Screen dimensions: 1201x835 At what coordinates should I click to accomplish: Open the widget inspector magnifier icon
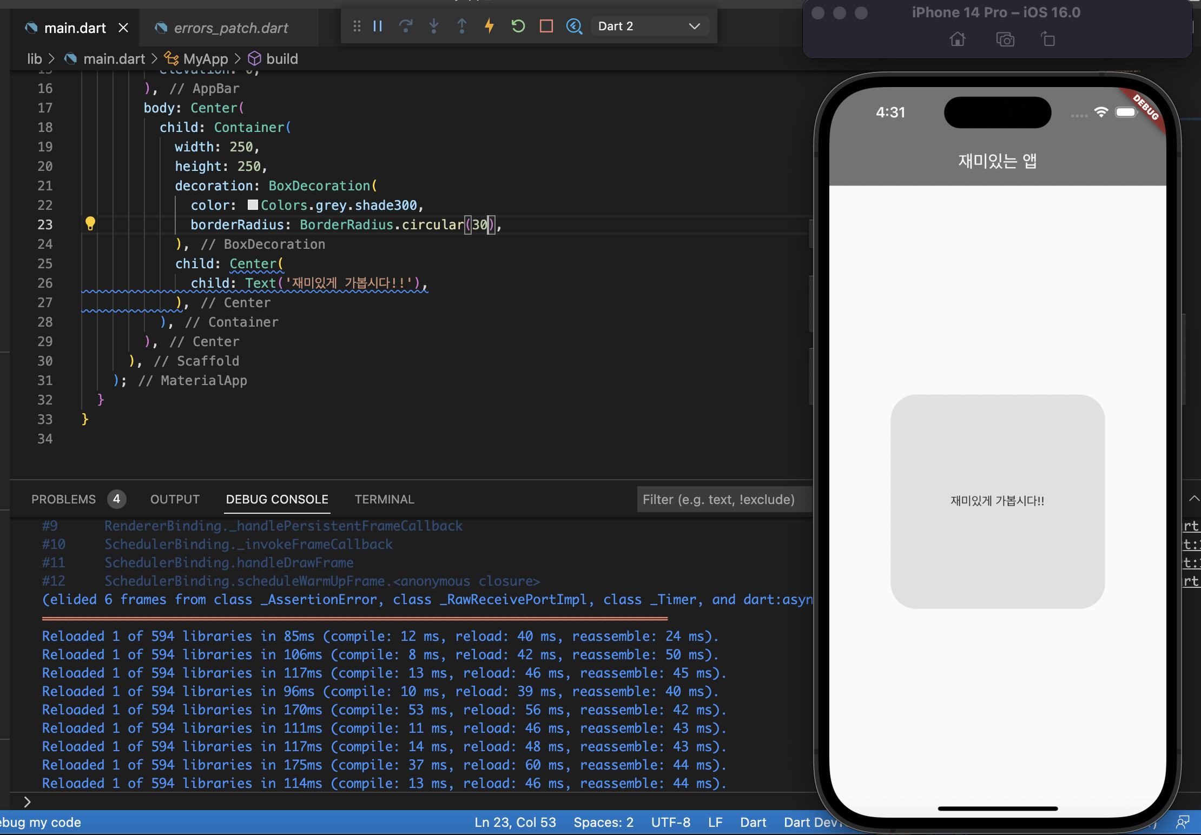[x=574, y=26]
